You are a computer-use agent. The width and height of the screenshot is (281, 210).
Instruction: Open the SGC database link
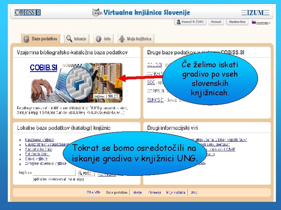151,82
